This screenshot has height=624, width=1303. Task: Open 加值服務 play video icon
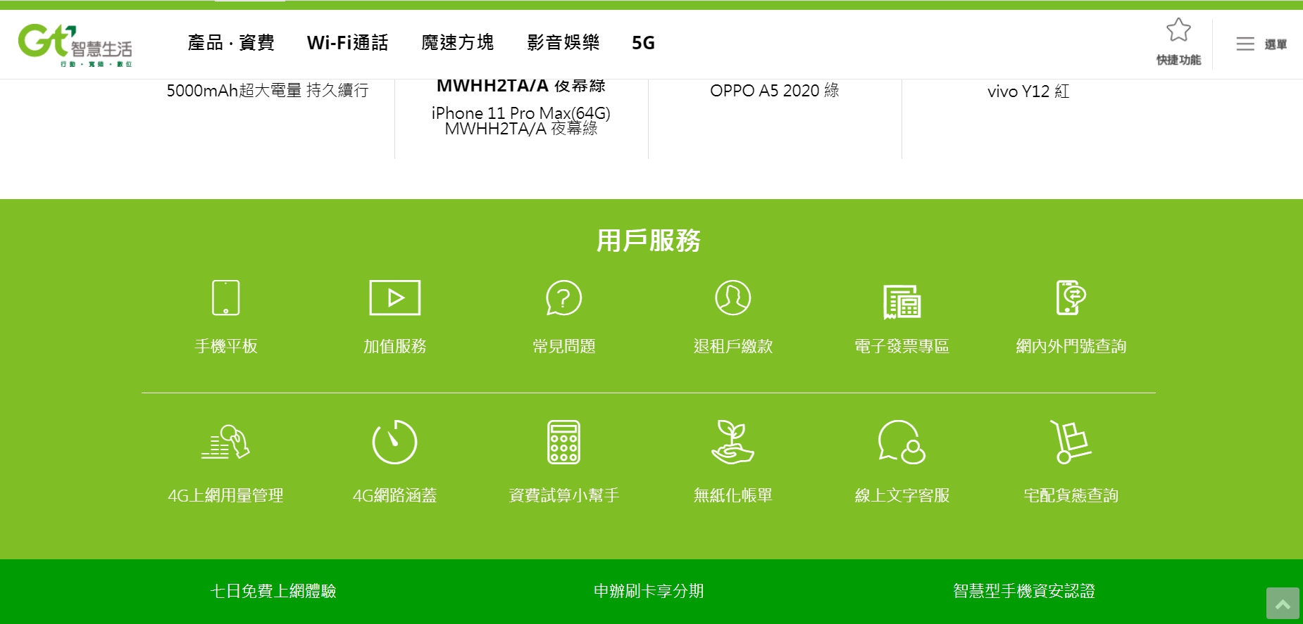point(394,298)
